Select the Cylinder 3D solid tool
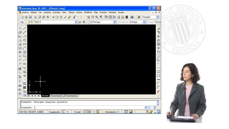The width and height of the screenshot is (229, 129). click(x=20, y=48)
